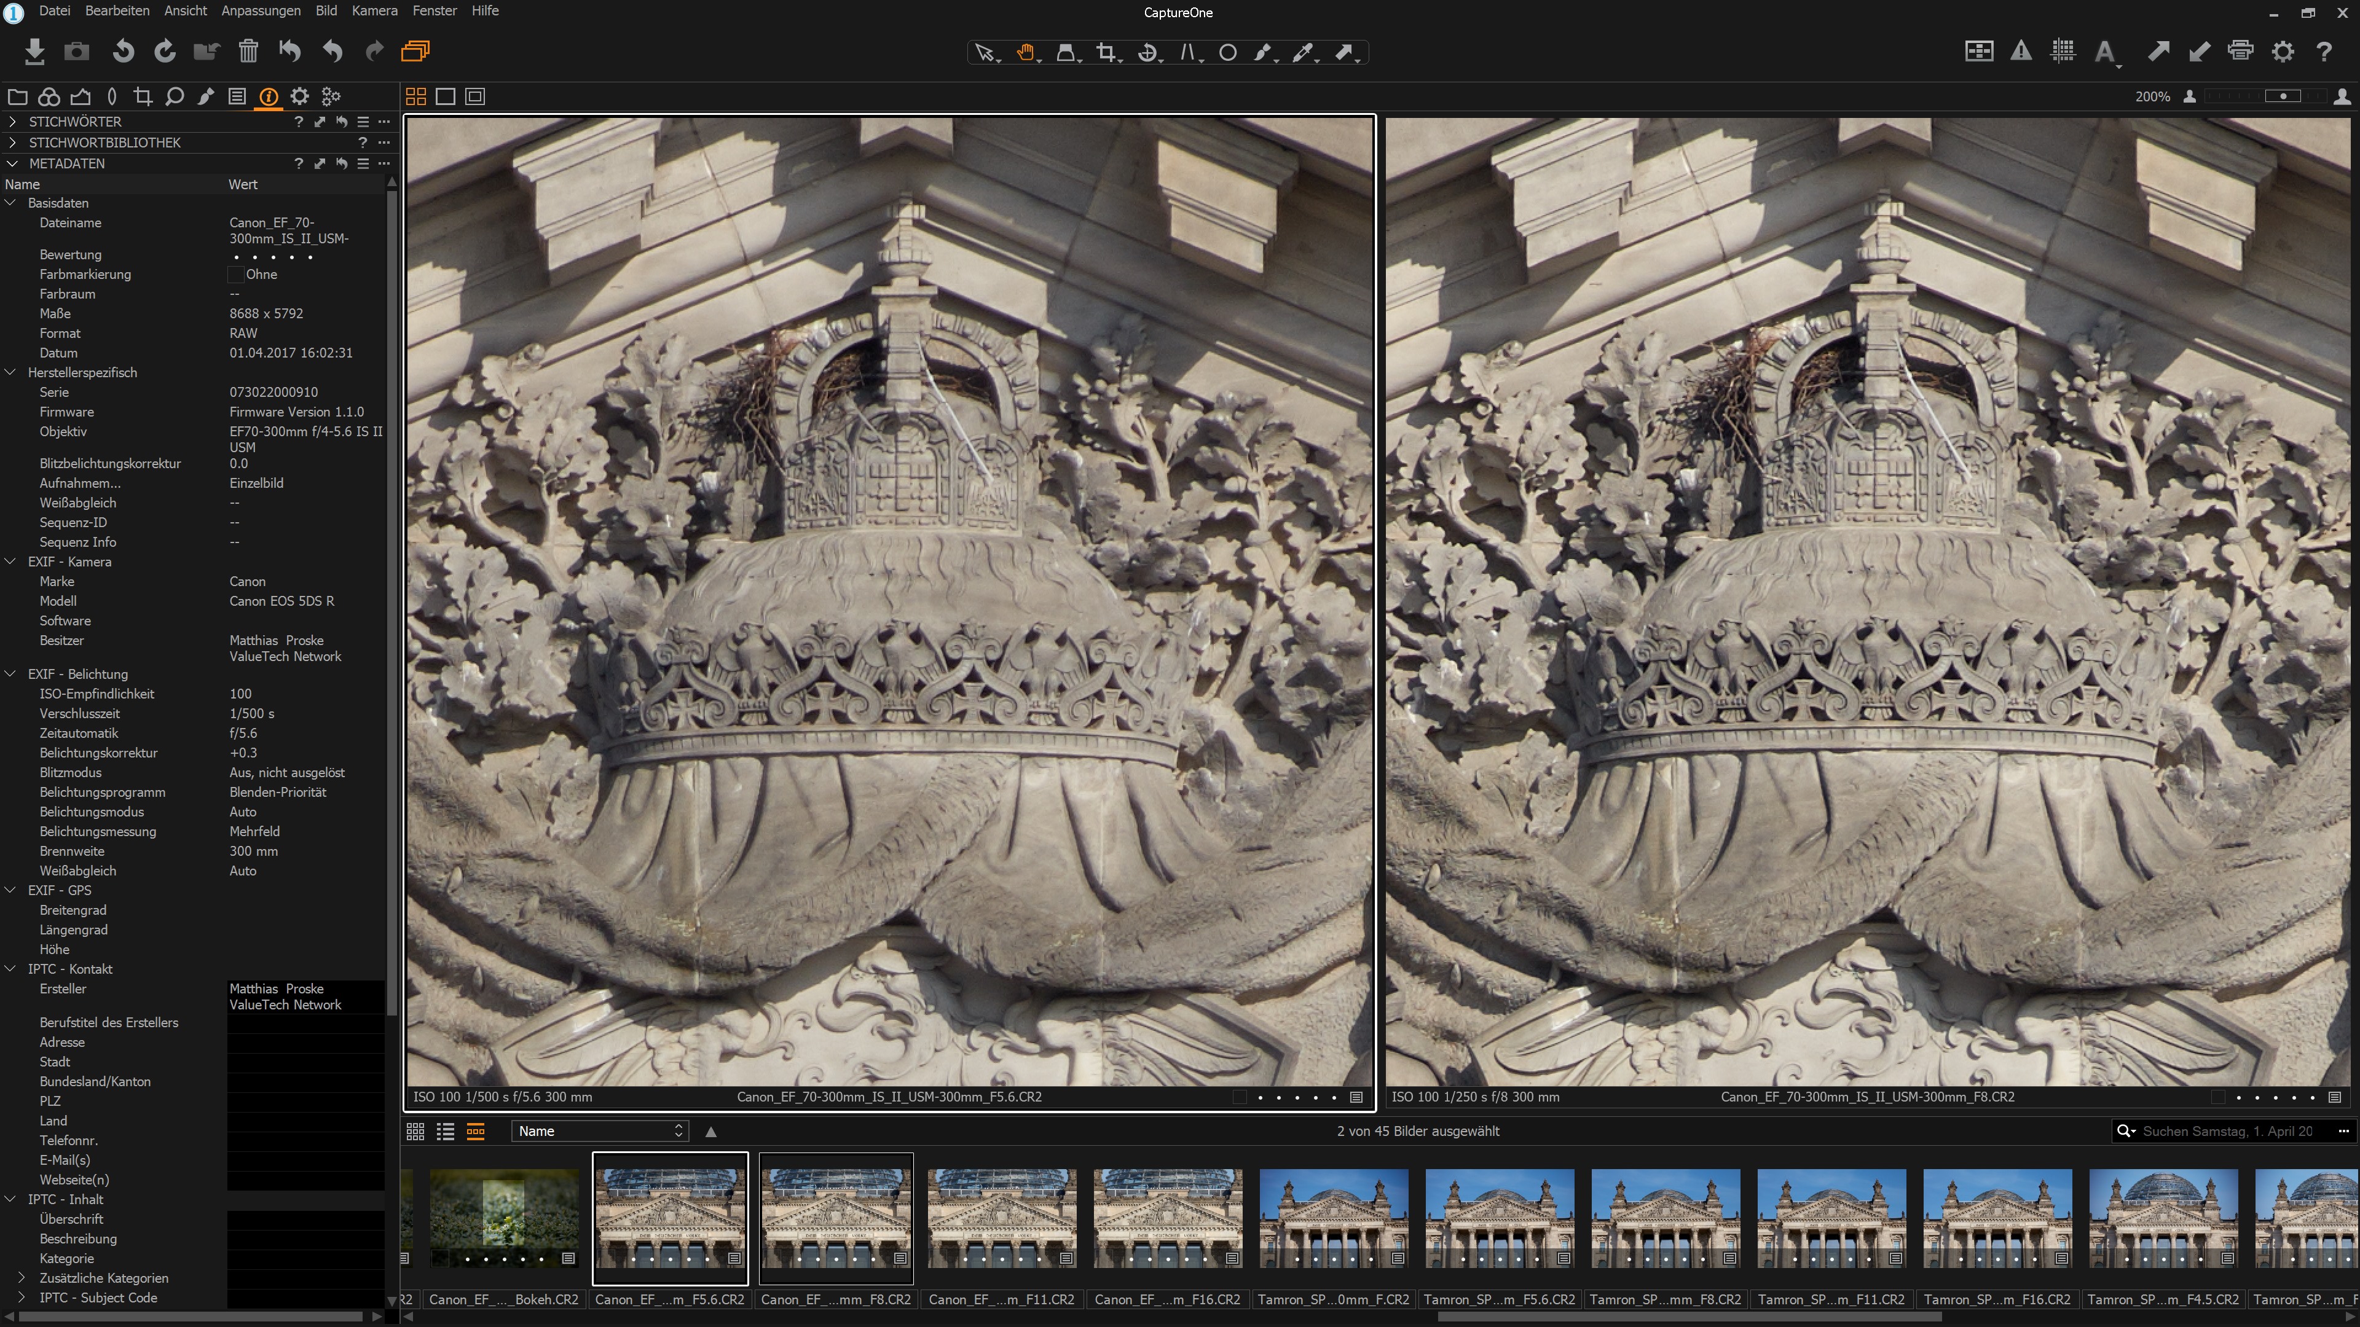Open the Metadata info tool tab
Viewport: 2360px width, 1327px height.
269,96
